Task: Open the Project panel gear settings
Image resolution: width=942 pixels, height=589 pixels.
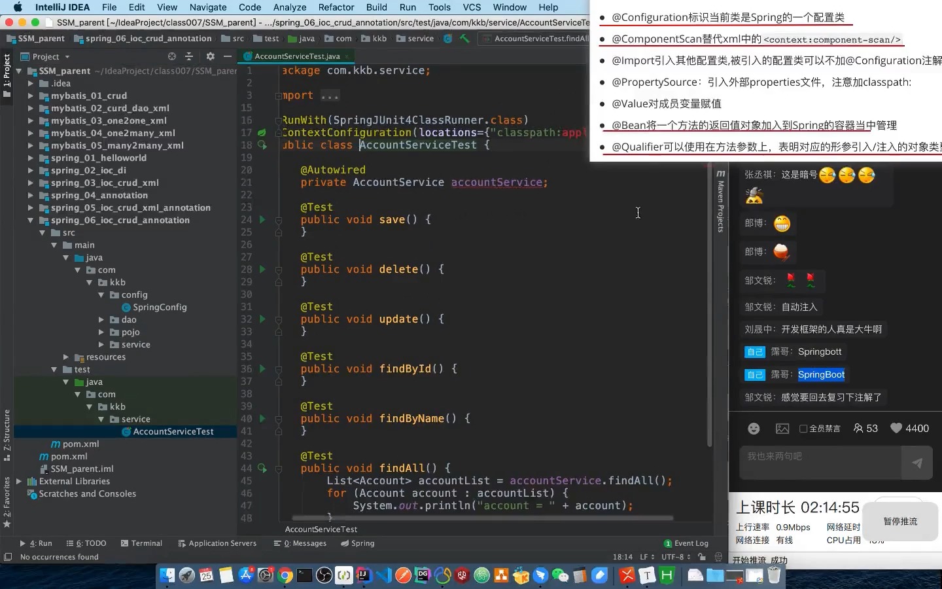Action: [210, 56]
